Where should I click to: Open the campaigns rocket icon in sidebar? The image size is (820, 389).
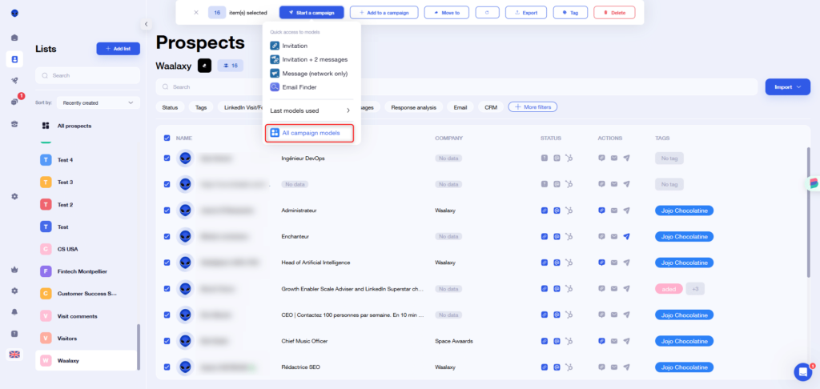14,80
